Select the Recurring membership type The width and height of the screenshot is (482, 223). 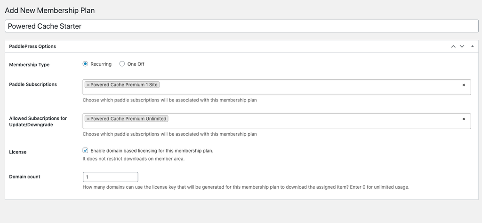coord(86,64)
